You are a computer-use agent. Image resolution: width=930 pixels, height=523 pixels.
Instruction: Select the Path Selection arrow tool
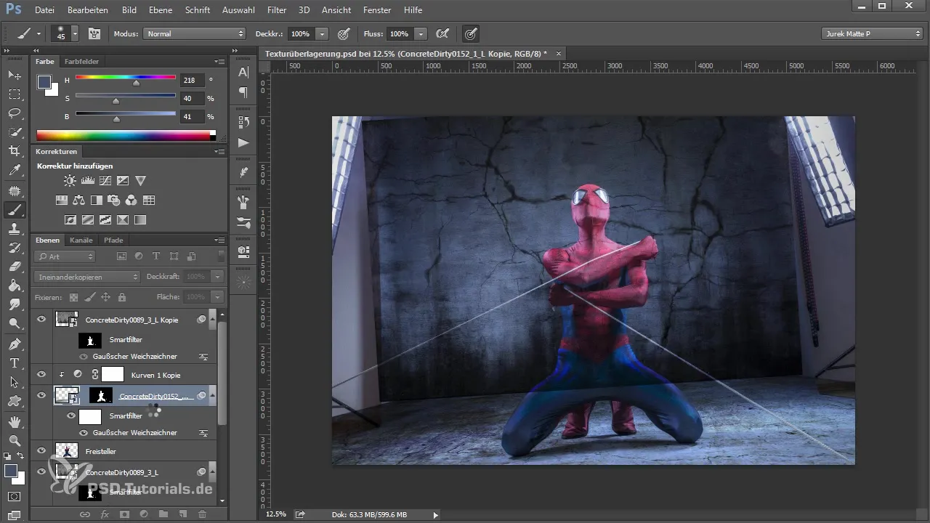(x=15, y=381)
